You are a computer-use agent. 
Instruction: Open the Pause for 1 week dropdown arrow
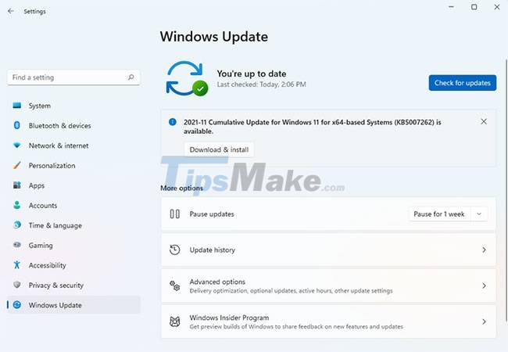point(479,214)
